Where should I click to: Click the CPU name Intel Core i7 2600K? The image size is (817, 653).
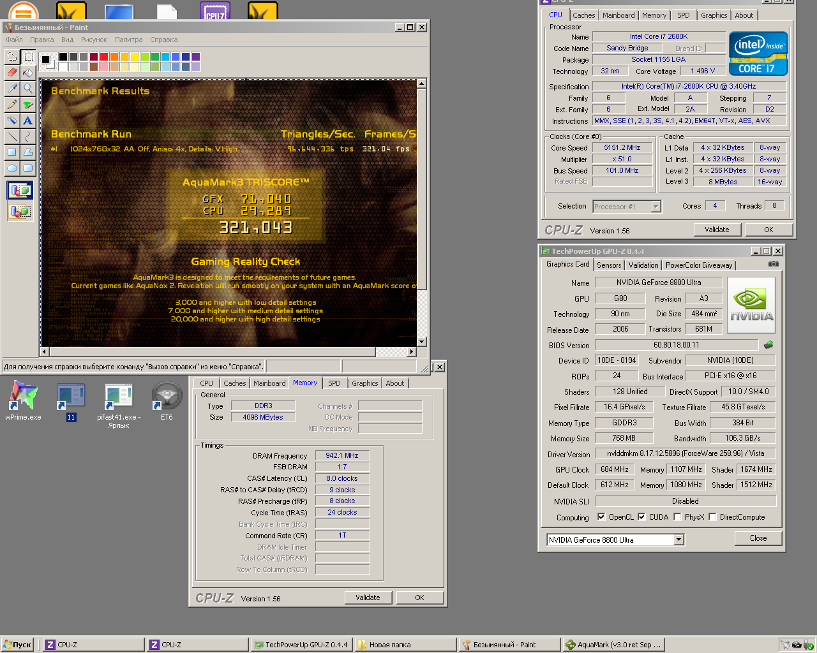coord(659,36)
